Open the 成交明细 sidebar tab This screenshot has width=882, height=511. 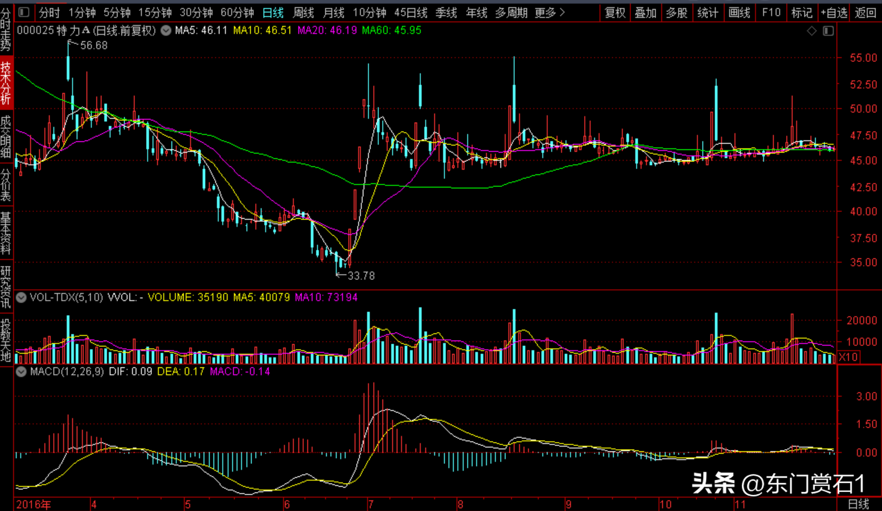coord(6,137)
